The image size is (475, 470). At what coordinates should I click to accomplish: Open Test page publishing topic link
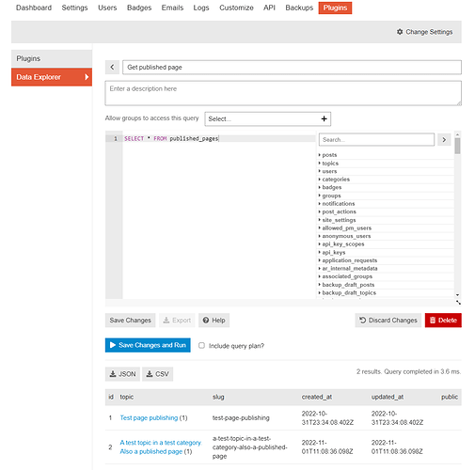[149, 417]
